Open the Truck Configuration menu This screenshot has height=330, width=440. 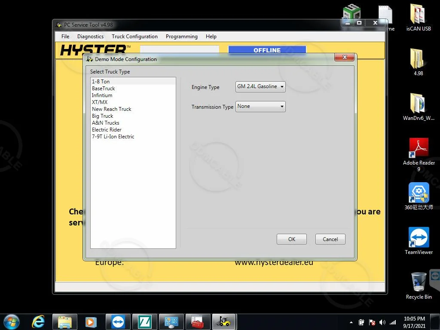pyautogui.click(x=134, y=37)
